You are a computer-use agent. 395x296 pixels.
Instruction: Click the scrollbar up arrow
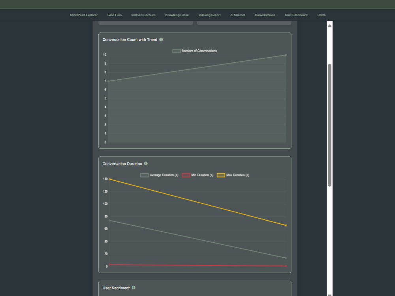click(x=329, y=26)
